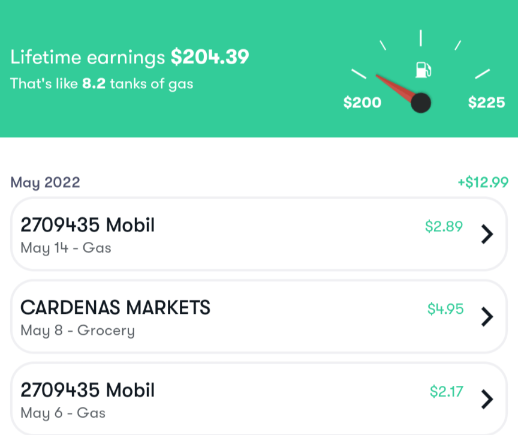This screenshot has height=435, width=518.
Task: Click the $2.89 earnings amount
Action: [x=444, y=226]
